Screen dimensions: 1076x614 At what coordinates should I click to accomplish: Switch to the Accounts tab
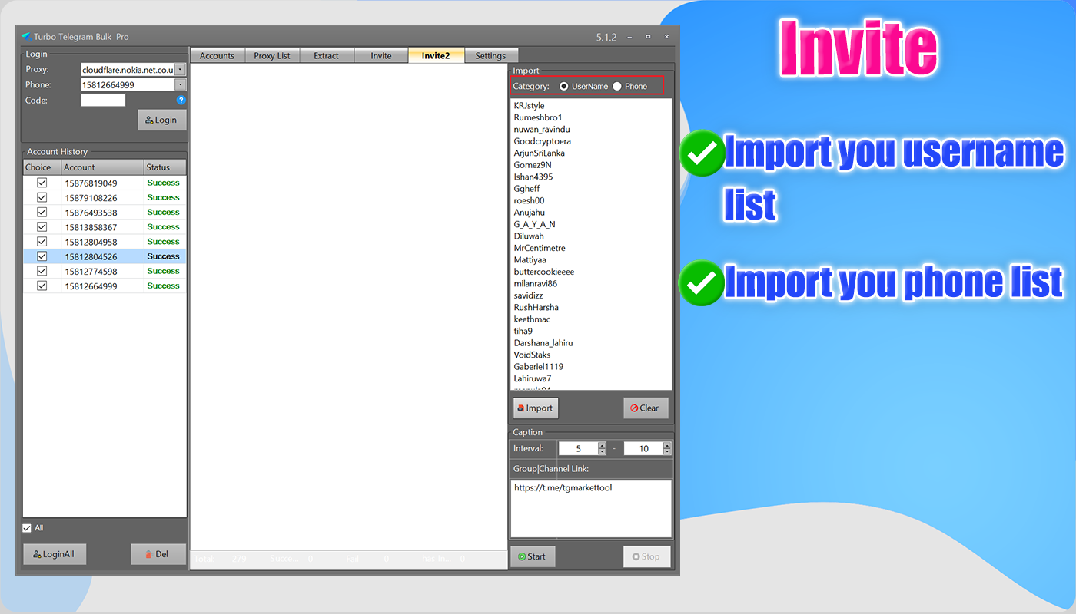[x=218, y=56]
